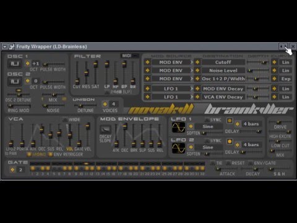297x223 pixels.
Task: Change the Exp curve selector
Action: 274,79
